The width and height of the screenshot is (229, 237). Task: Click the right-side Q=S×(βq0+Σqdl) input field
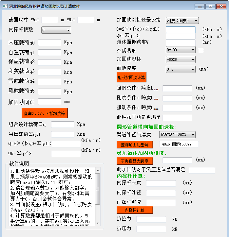(x=181, y=30)
